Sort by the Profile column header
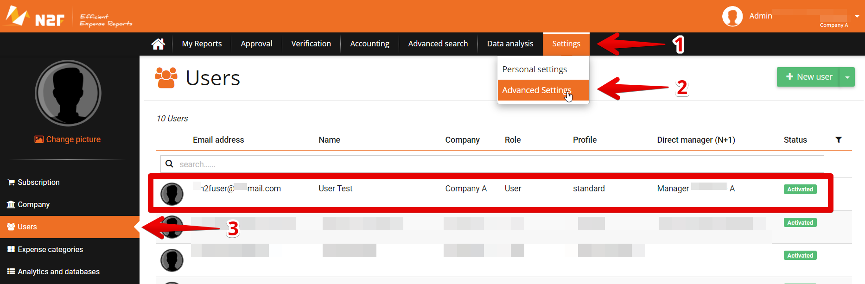 point(585,140)
